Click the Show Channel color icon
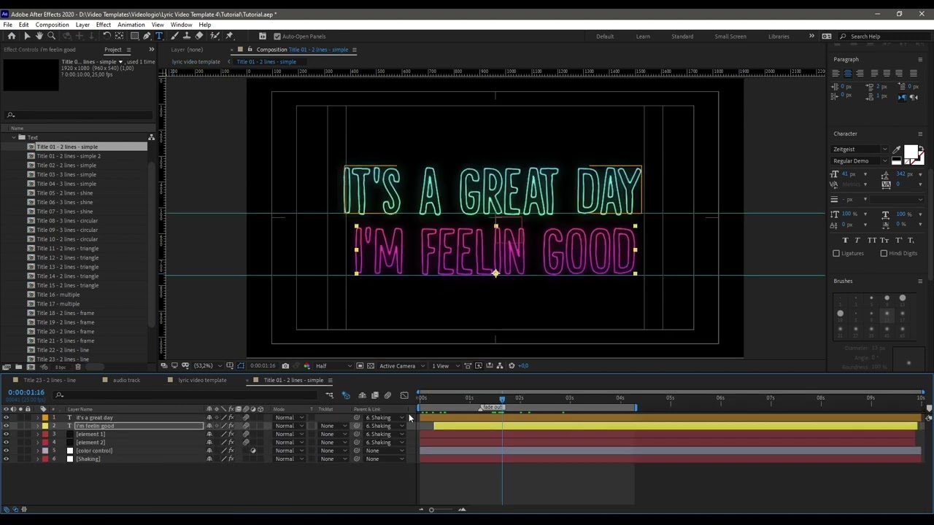This screenshot has width=934, height=525. coord(306,366)
